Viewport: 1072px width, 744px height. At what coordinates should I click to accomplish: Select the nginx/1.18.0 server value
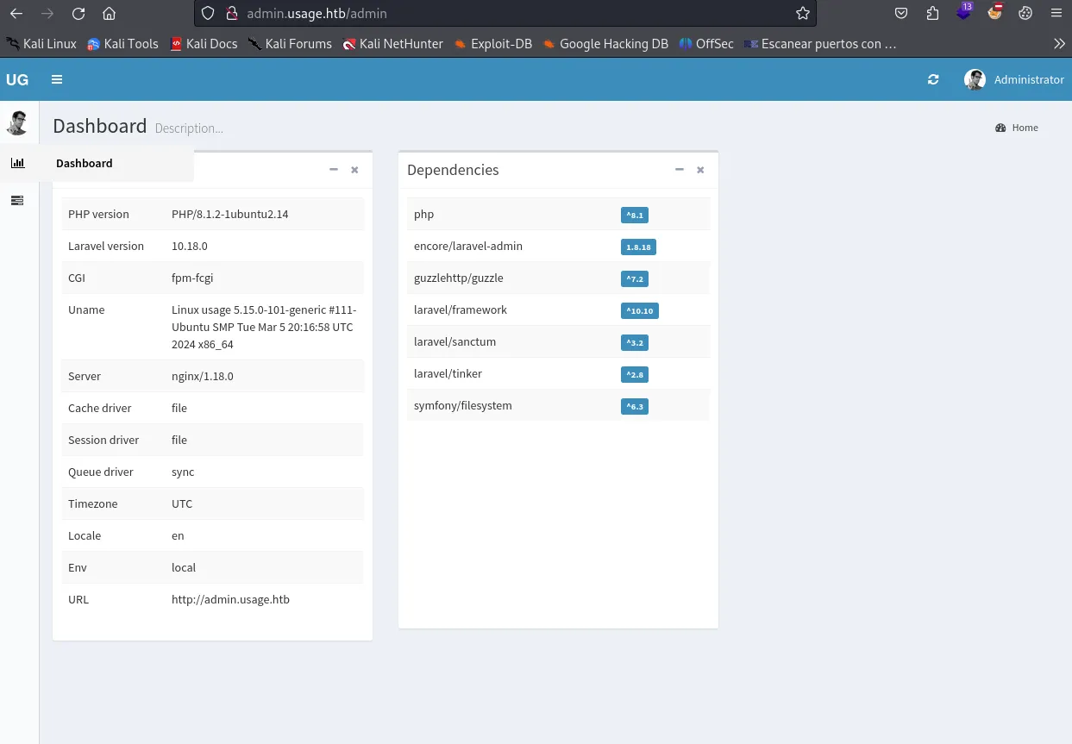click(x=203, y=376)
